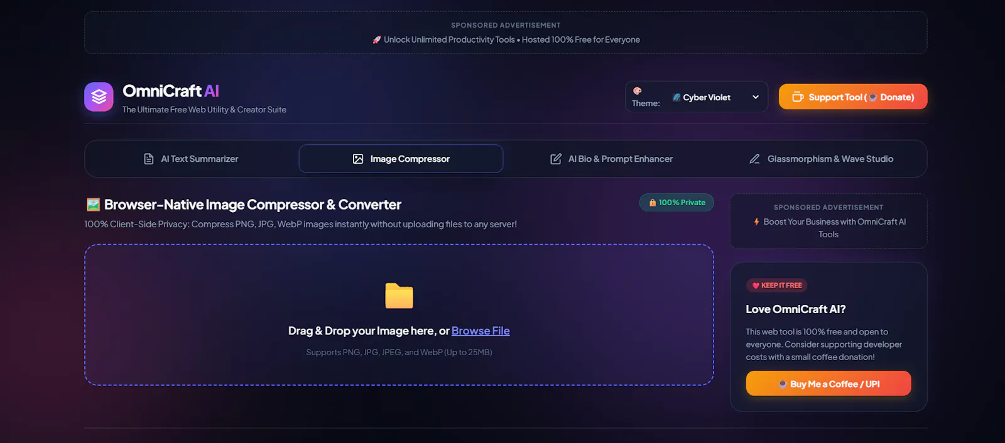The height and width of the screenshot is (443, 1005).
Task: Click the "Love OmniCraft AI?" heading
Action: 796,309
